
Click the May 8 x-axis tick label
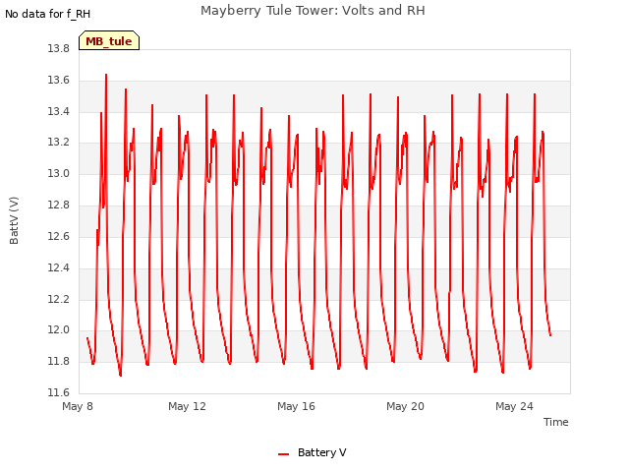point(78,406)
